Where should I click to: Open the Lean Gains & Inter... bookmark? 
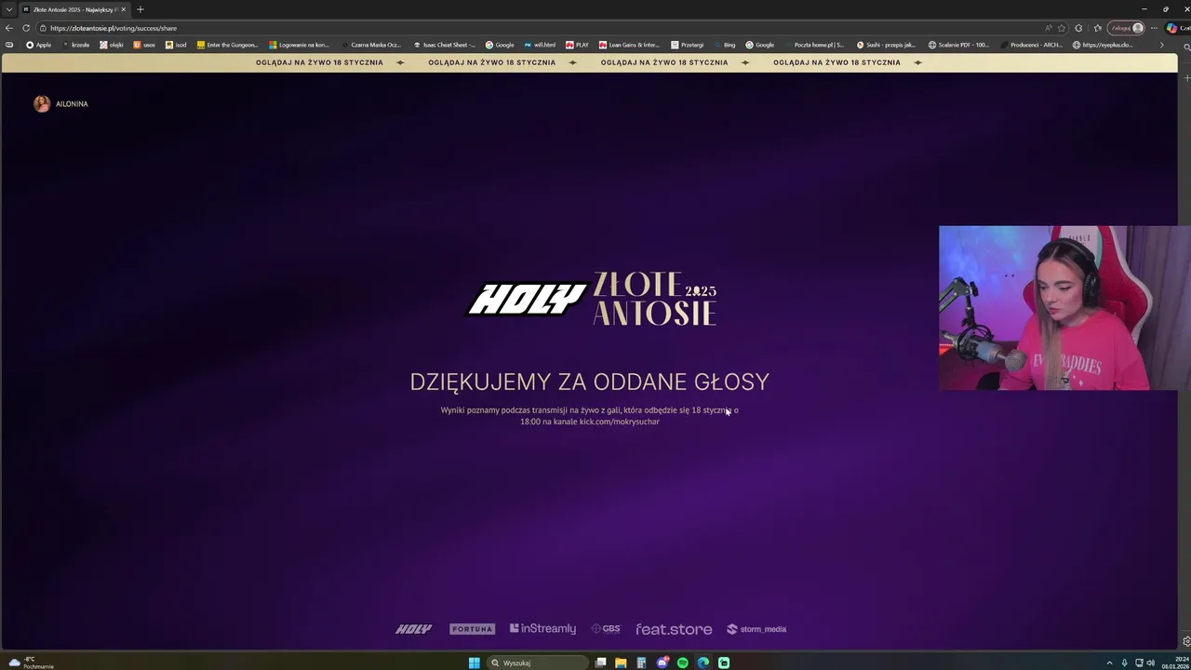coord(630,45)
